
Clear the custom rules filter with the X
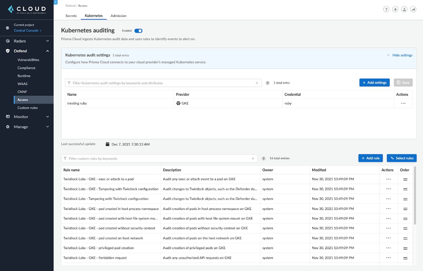(253, 159)
